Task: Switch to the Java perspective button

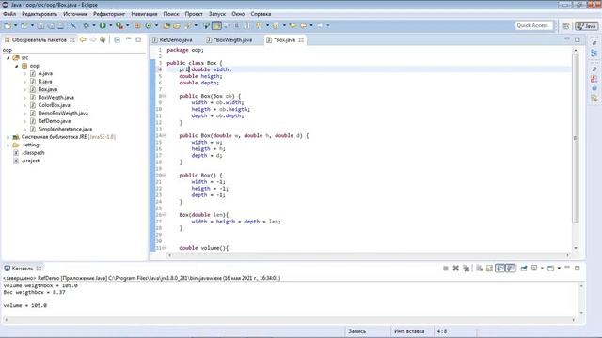Action: (x=587, y=26)
